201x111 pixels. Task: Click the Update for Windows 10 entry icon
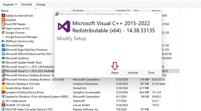[3, 96]
